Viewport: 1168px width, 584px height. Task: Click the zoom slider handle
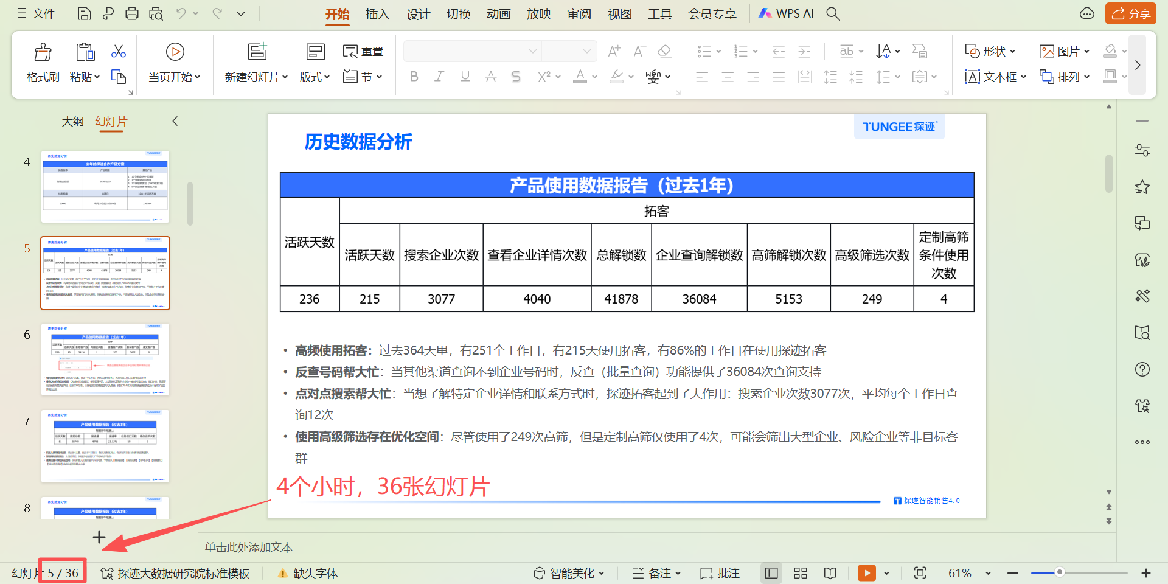click(x=1059, y=572)
